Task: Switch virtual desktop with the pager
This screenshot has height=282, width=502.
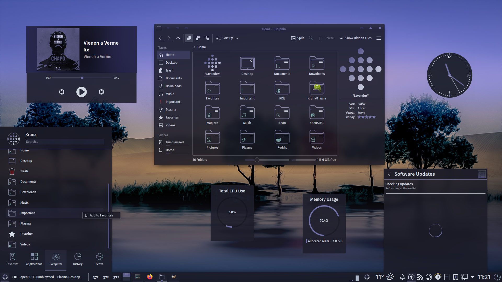Action: point(127,277)
